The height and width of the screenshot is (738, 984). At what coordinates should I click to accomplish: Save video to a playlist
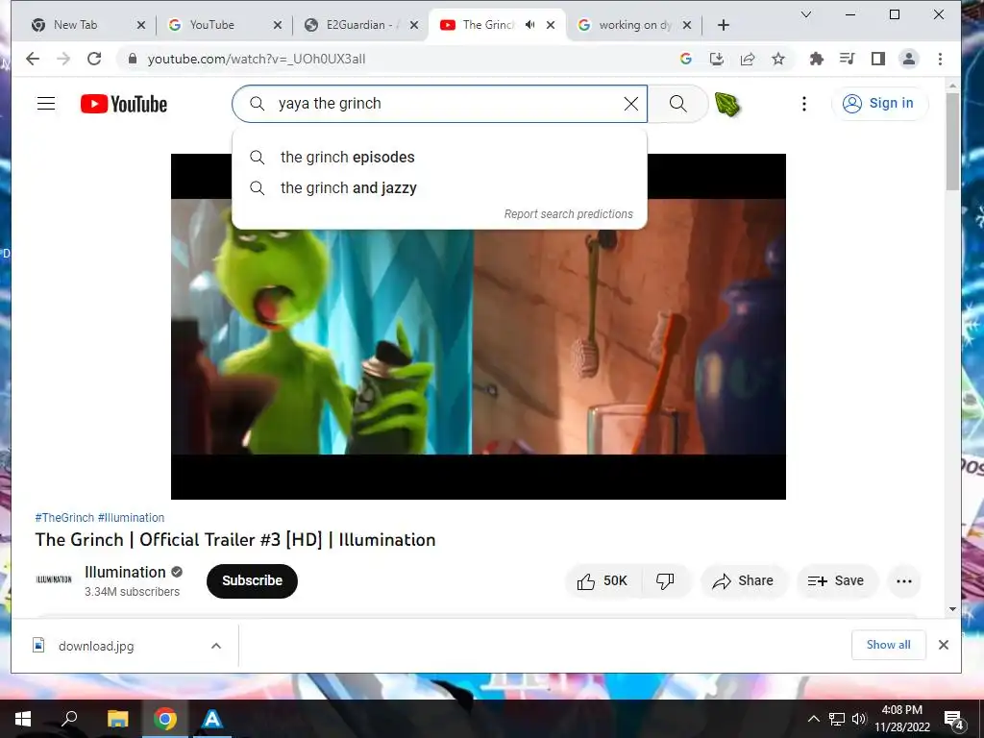[x=836, y=581]
